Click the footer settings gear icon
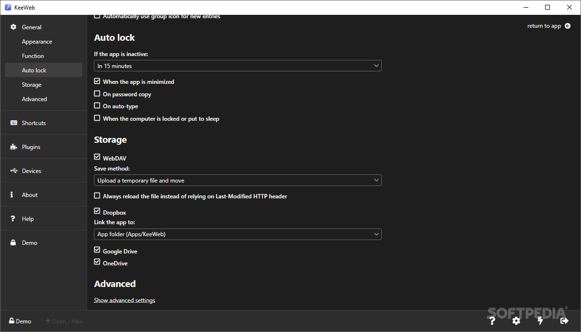 516,321
